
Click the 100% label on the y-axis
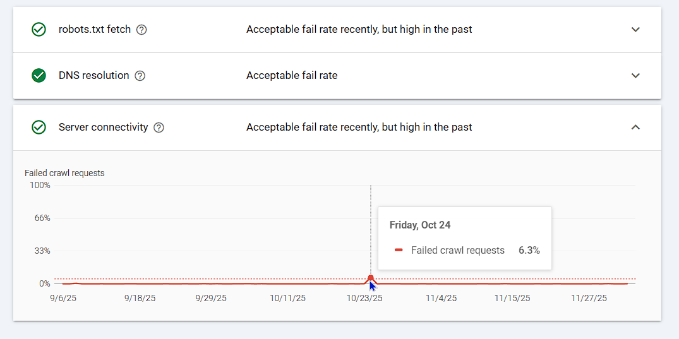(x=40, y=186)
